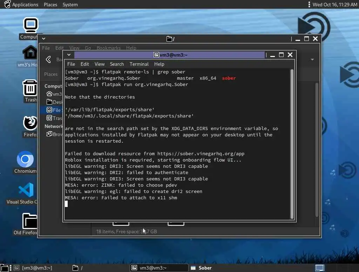Click the clock showing Wed Oct 16
Image resolution: width=359 pixels, height=272 pixels.
(x=334, y=5)
